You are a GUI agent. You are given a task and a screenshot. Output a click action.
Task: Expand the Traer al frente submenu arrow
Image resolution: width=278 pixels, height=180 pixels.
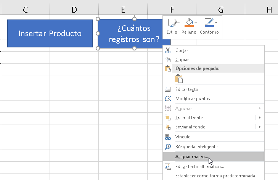260,118
